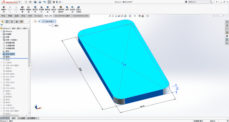Expand the SolidWorks menu arrow beside logo
229x122 pixels.
pyautogui.click(x=20, y=2)
